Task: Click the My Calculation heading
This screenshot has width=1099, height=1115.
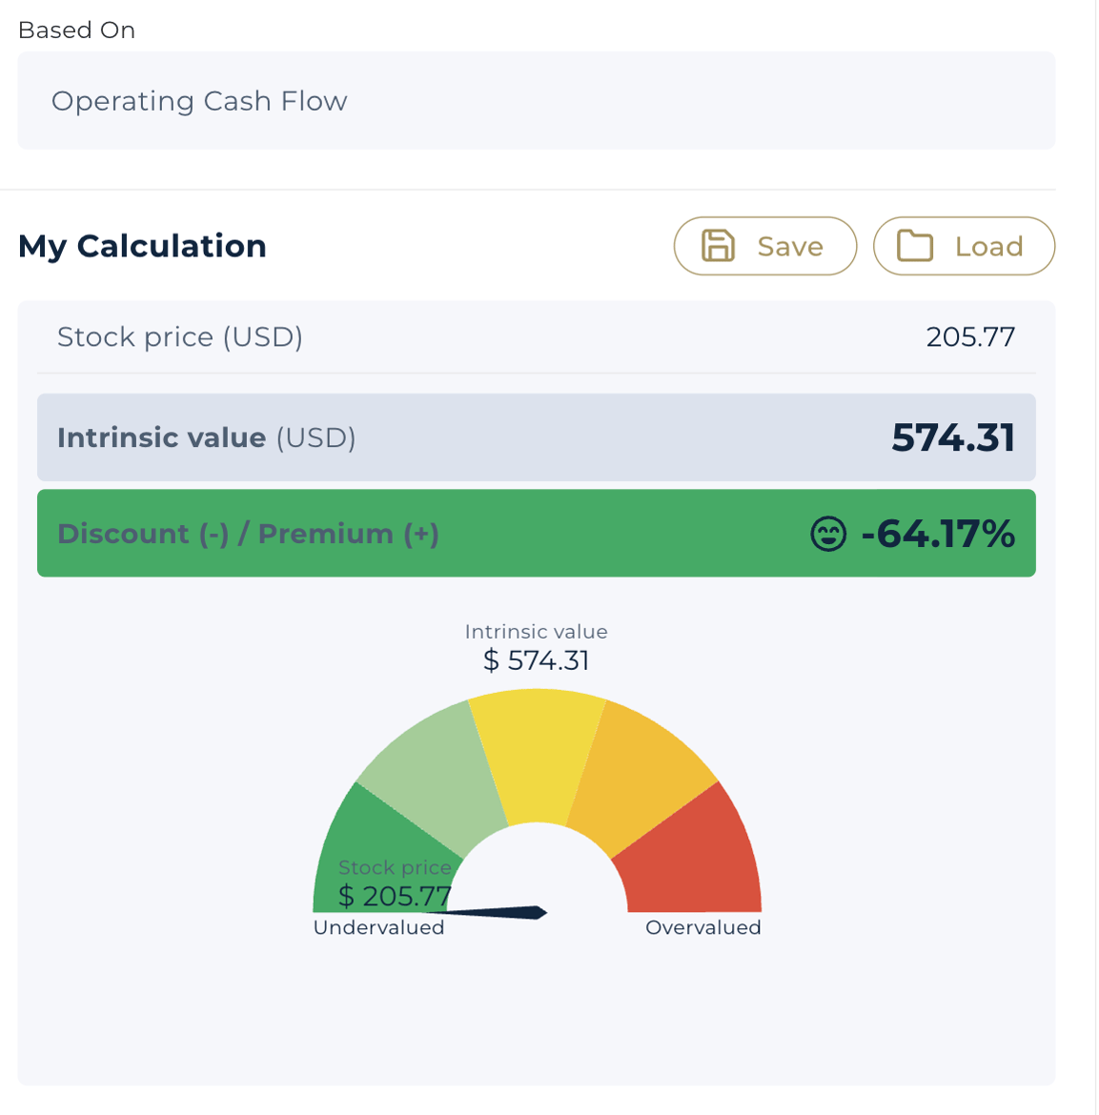Action: [x=142, y=246]
